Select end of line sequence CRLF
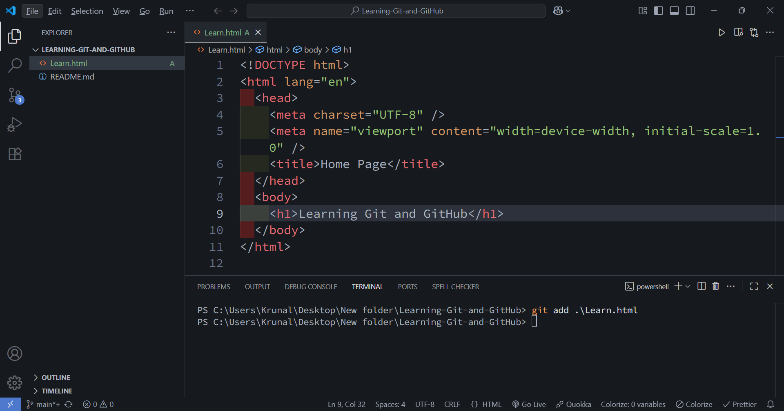The width and height of the screenshot is (784, 411). [x=452, y=404]
